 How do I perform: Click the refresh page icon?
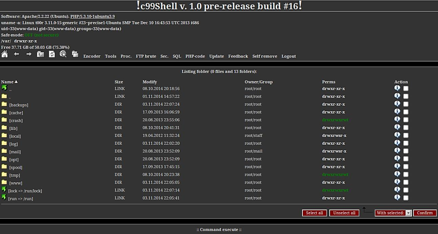[52, 54]
